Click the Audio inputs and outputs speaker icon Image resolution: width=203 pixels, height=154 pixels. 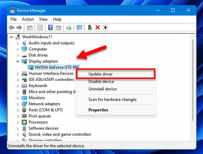24,43
